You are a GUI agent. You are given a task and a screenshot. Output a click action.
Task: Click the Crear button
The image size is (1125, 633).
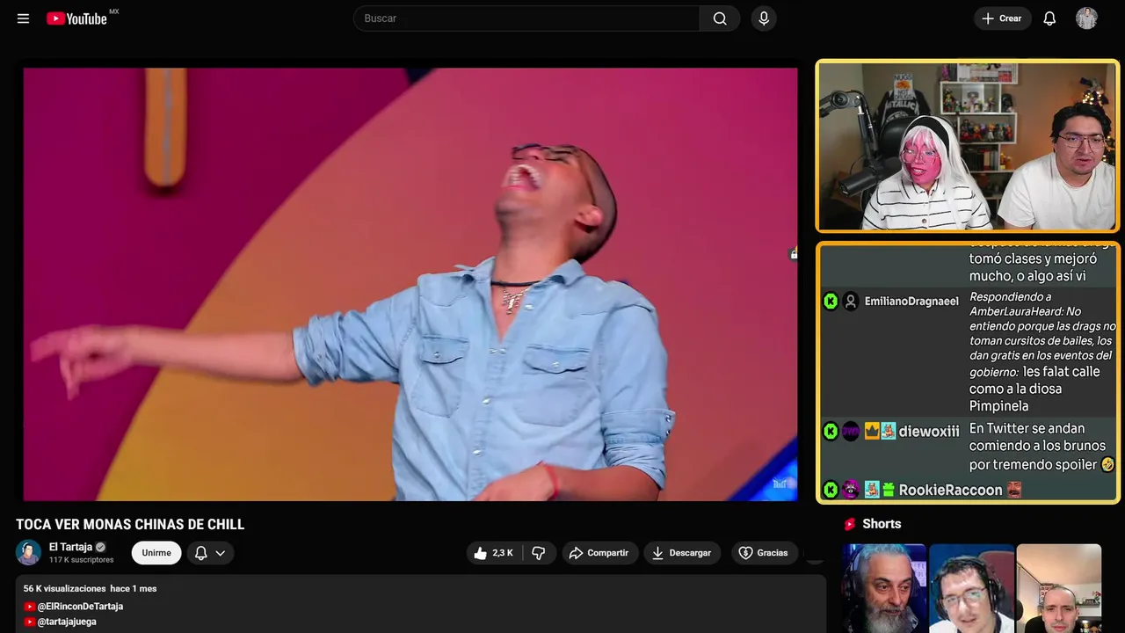(1002, 18)
